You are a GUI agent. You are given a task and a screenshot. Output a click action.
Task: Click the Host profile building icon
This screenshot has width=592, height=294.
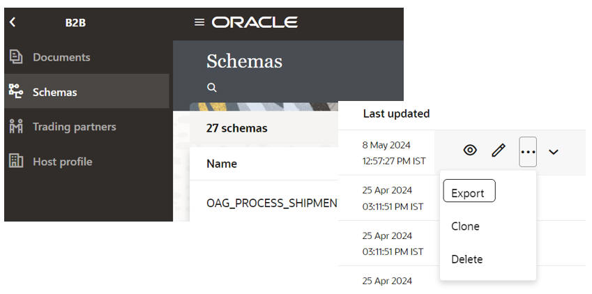pos(15,162)
